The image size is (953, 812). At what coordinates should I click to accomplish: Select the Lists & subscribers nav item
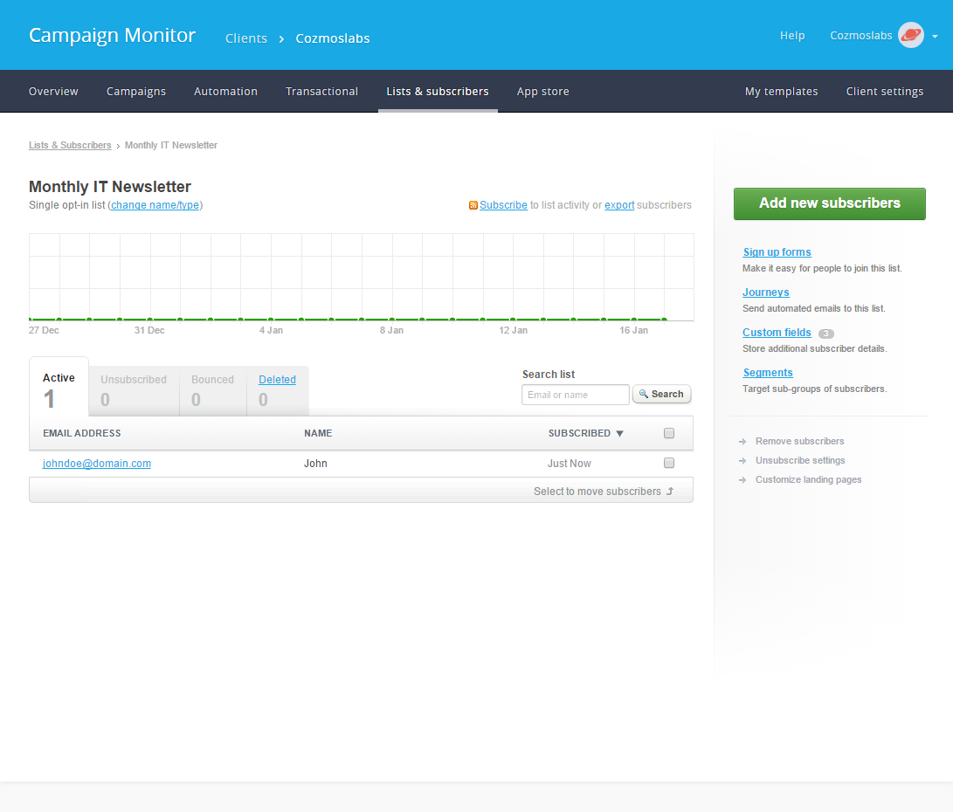point(438,91)
